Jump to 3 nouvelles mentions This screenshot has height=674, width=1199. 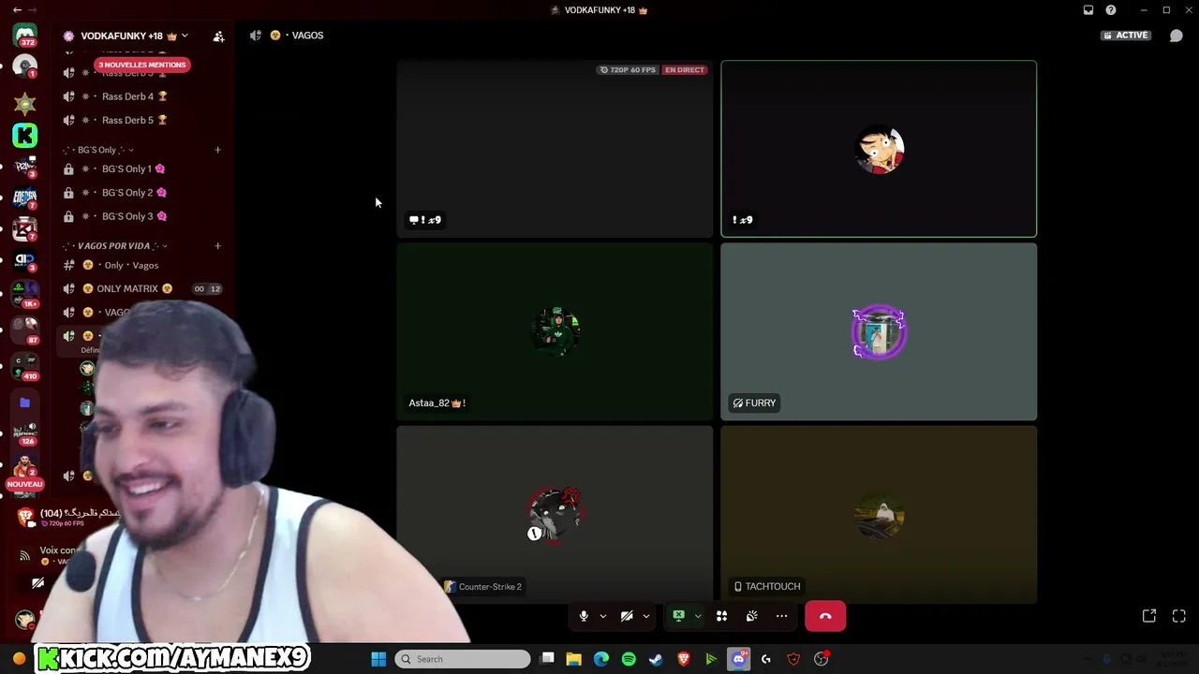(142, 65)
